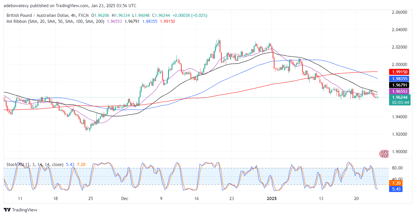The width and height of the screenshot is (416, 216).
Task: Click the 2.06000 price axis level
Action: 399,12
